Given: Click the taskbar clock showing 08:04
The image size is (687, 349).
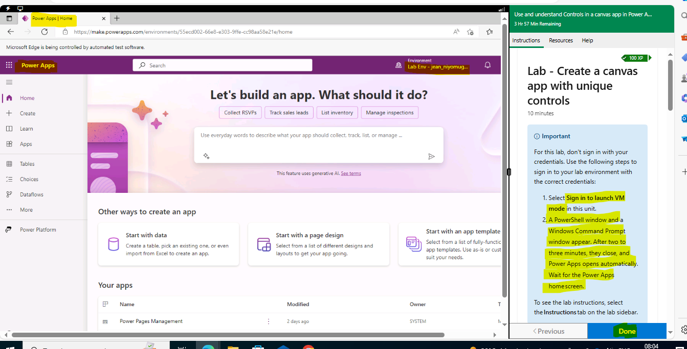Looking at the screenshot, I should coord(651,346).
